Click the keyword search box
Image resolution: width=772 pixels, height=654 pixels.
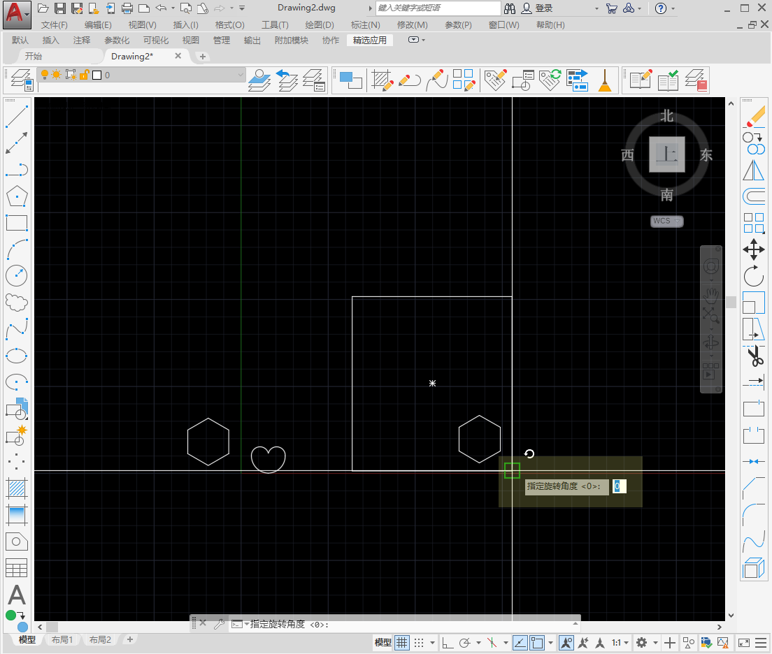coord(438,8)
